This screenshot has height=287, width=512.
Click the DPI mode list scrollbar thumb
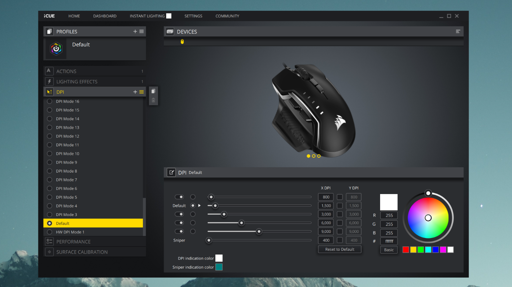[x=144, y=217]
